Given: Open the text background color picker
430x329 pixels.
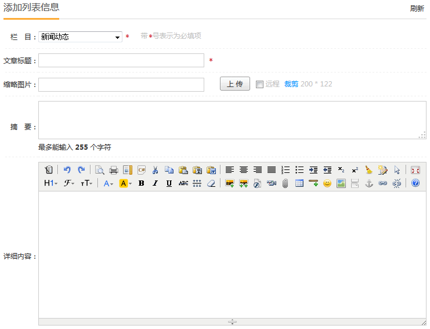Looking at the screenshot, I should (x=125, y=183).
